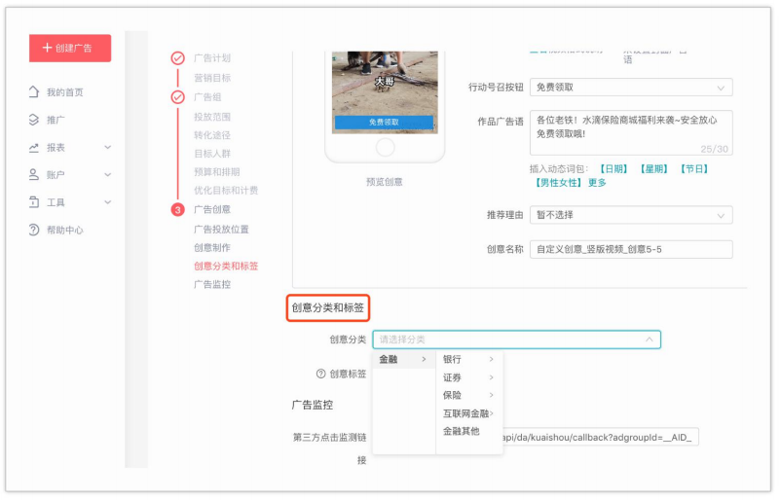
Task: Go to 预算和排期 step
Action: (217, 172)
